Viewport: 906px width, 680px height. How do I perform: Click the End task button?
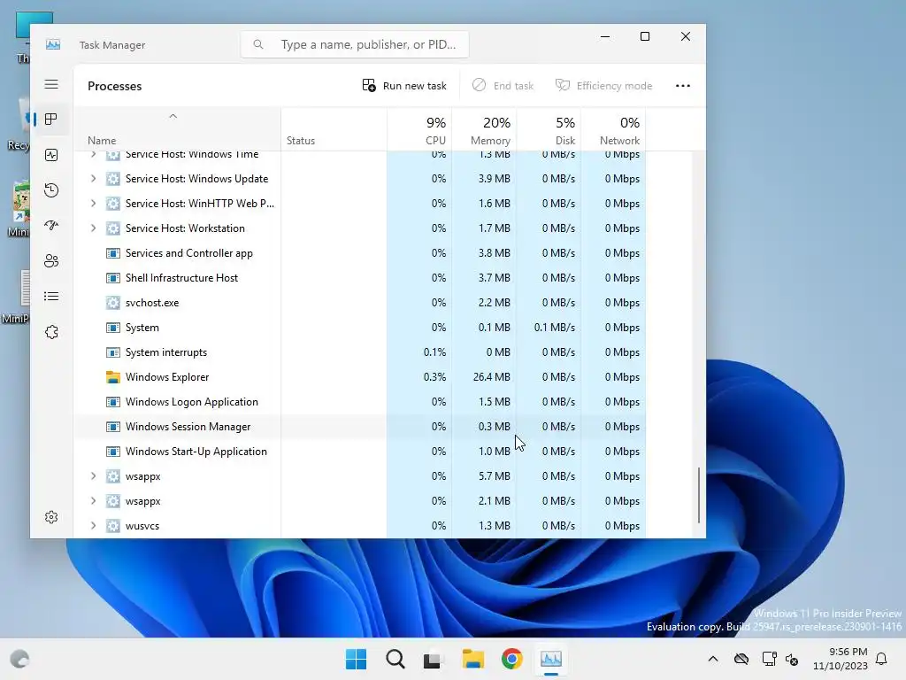pos(503,86)
